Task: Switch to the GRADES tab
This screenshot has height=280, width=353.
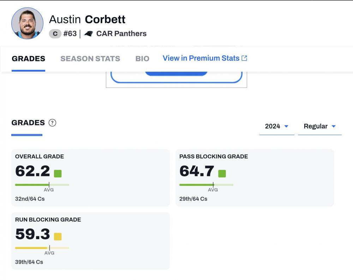Action: tap(28, 59)
